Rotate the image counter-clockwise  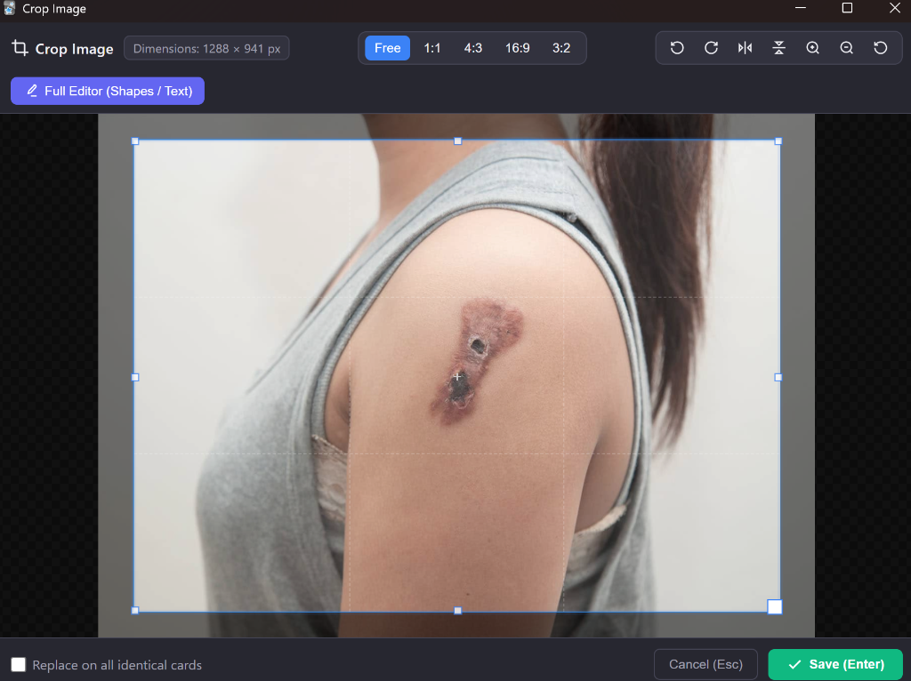[677, 48]
